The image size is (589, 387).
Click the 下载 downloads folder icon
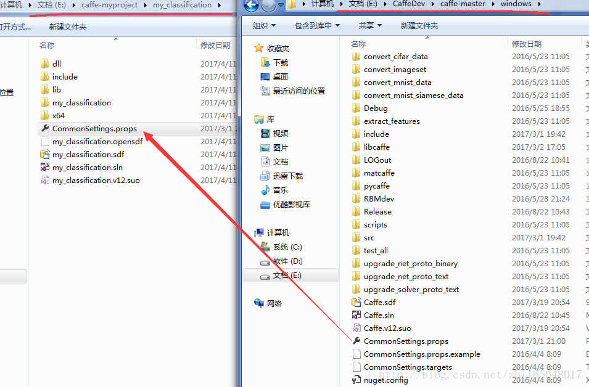pyautogui.click(x=265, y=62)
